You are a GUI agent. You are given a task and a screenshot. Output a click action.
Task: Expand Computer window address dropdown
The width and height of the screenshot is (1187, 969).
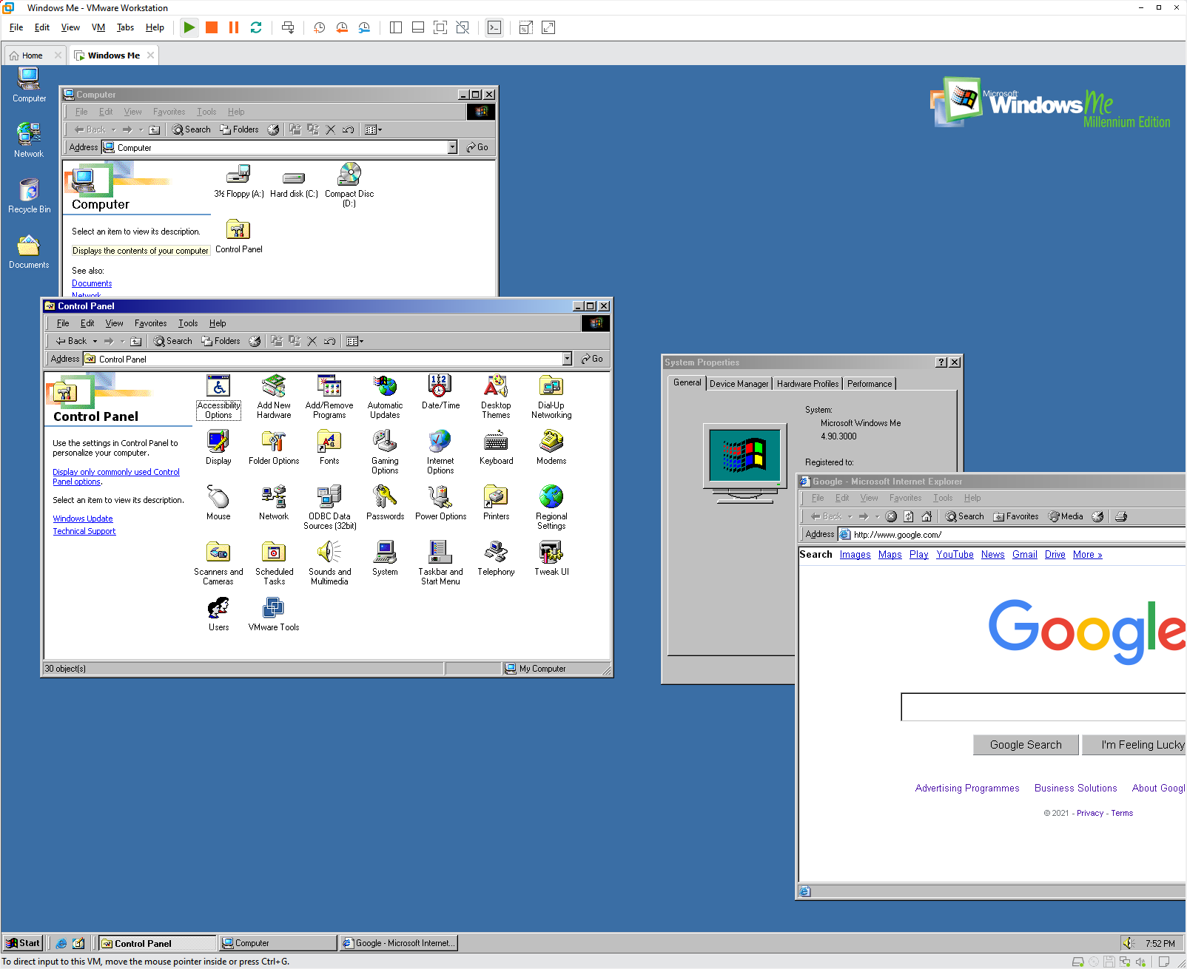[452, 147]
